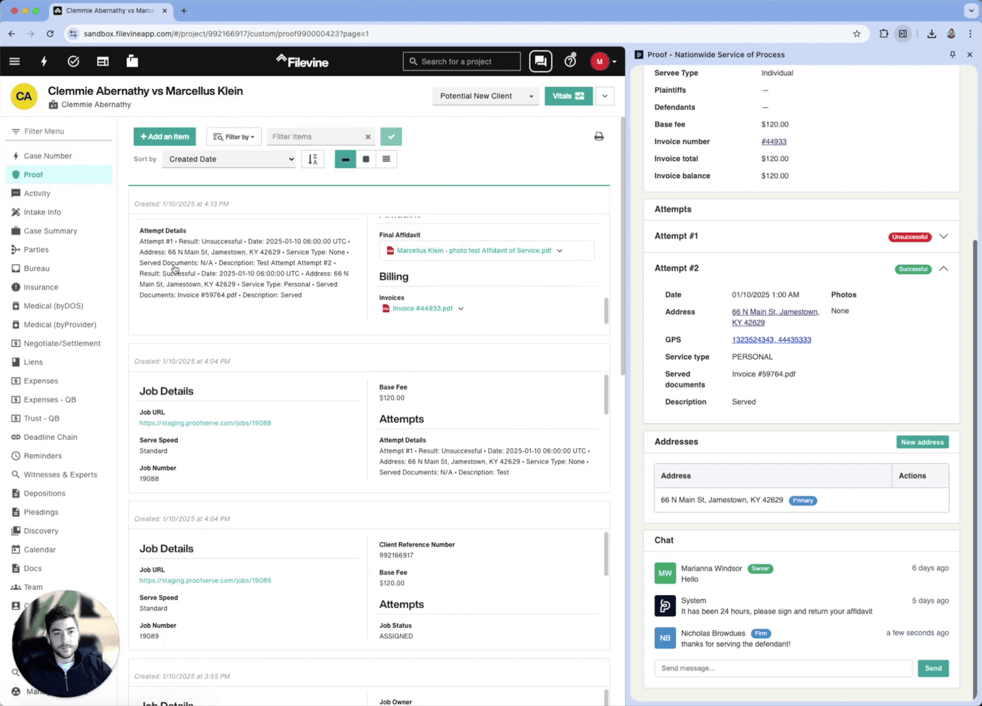The width and height of the screenshot is (982, 706).
Task: Open the Potential New Client phase dropdown
Action: pos(485,96)
